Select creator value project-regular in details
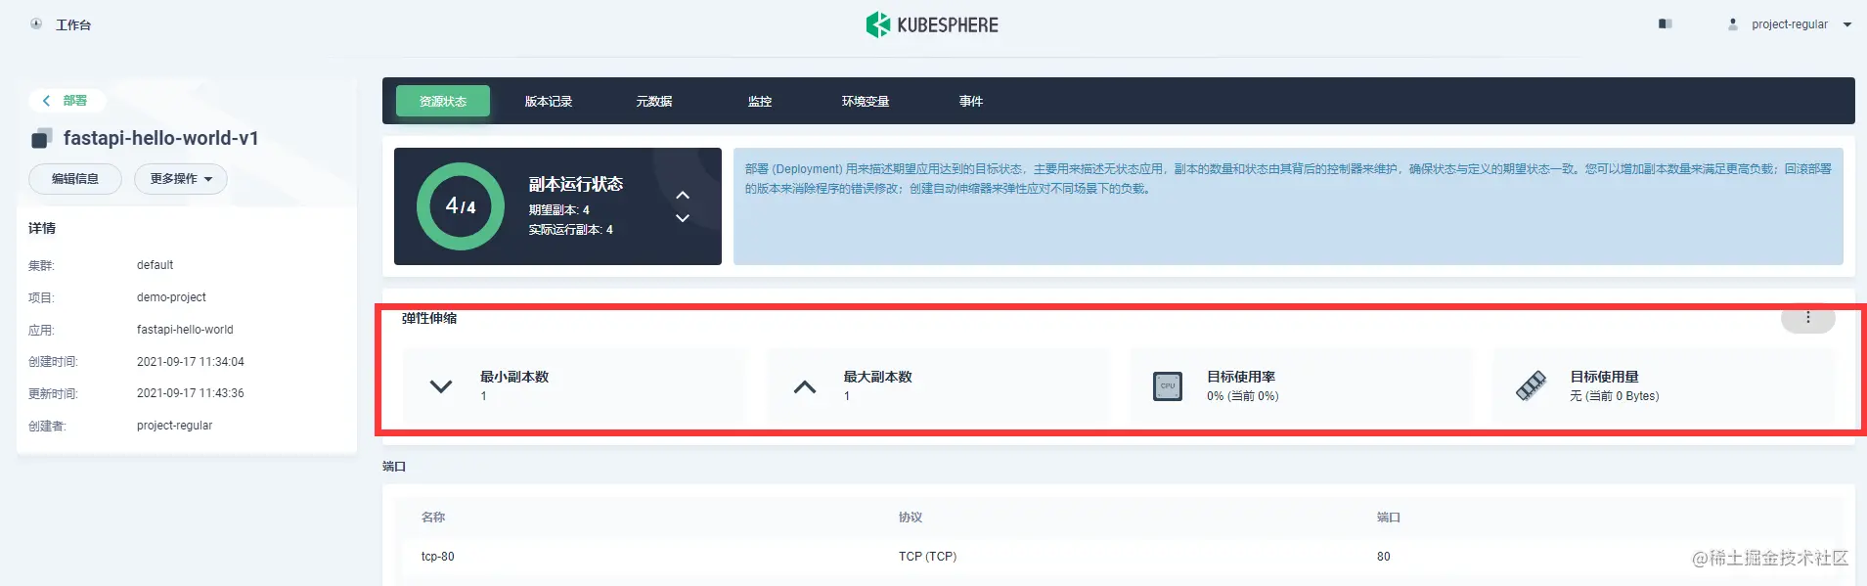 click(x=174, y=426)
